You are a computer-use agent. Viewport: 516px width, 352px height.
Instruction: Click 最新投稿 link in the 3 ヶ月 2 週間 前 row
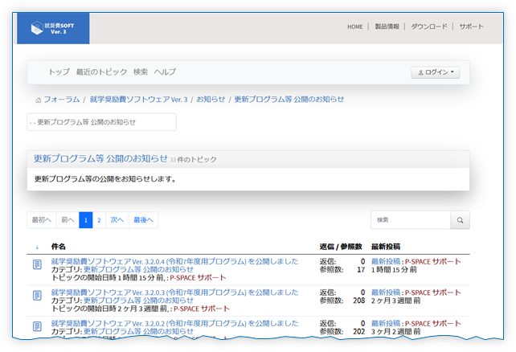386,323
